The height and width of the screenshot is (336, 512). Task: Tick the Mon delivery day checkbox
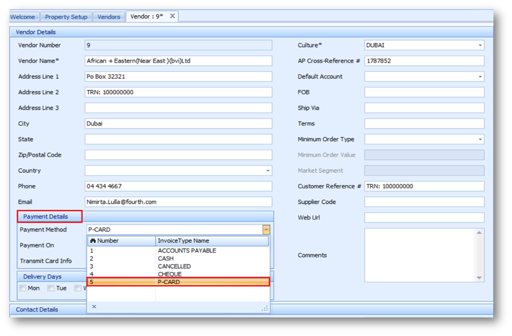tap(23, 288)
